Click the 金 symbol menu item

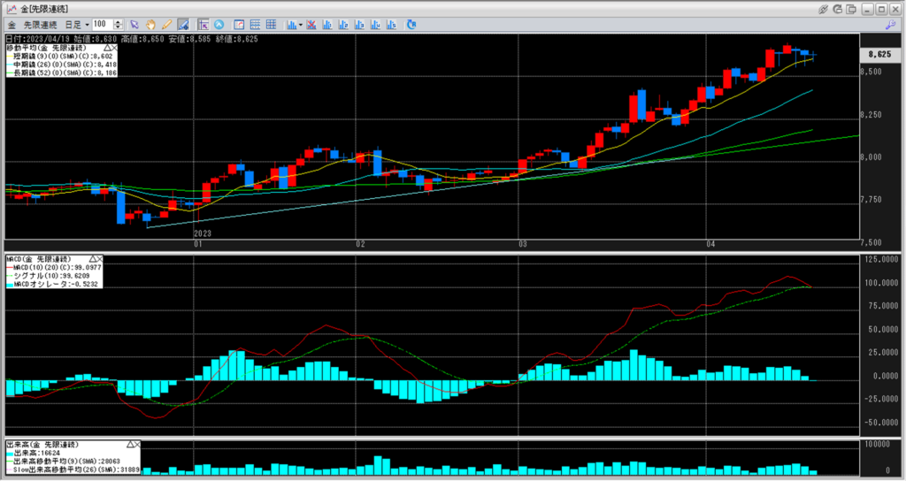(x=11, y=24)
